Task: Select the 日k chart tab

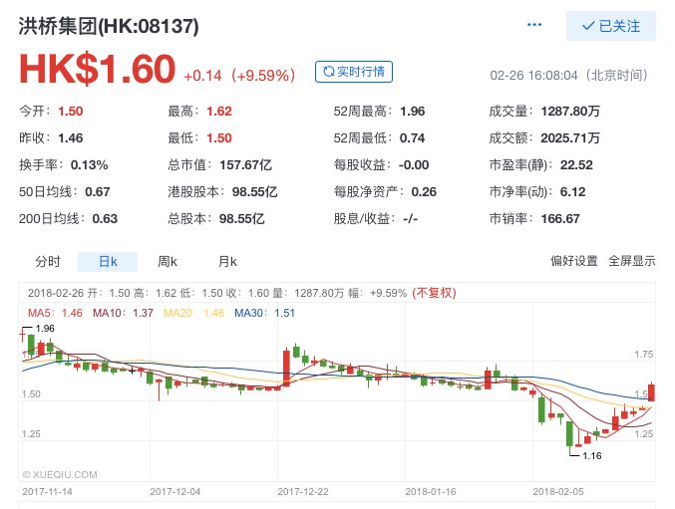Action: click(x=108, y=261)
